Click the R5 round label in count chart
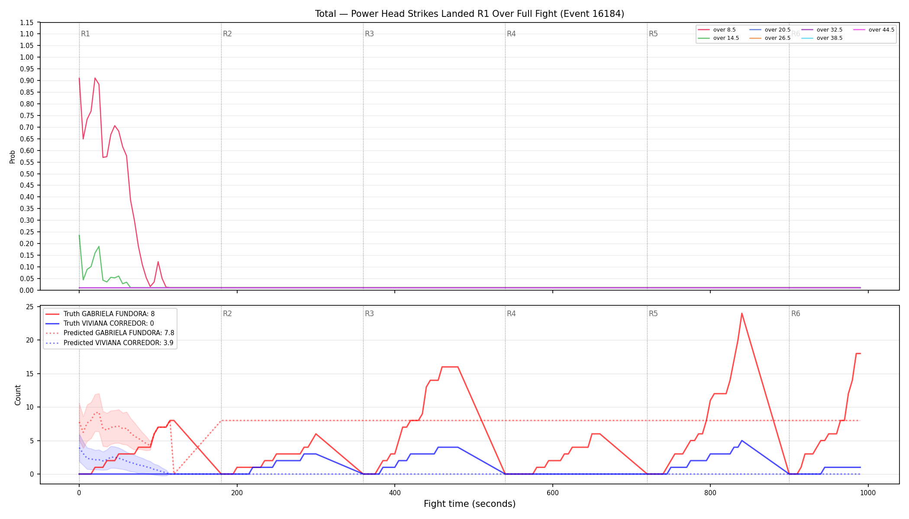909x519 pixels. coord(653,314)
